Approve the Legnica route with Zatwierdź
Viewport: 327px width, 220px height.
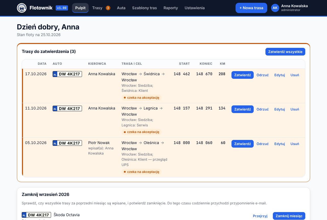point(242,109)
